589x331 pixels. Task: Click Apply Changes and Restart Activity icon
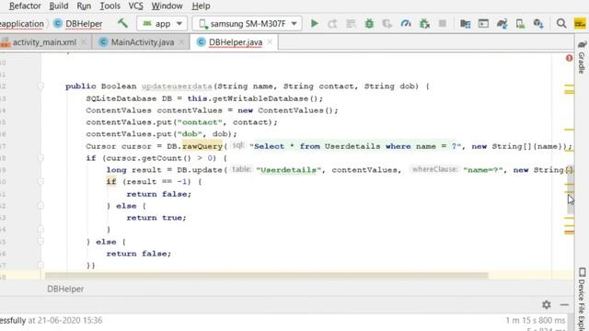click(332, 24)
